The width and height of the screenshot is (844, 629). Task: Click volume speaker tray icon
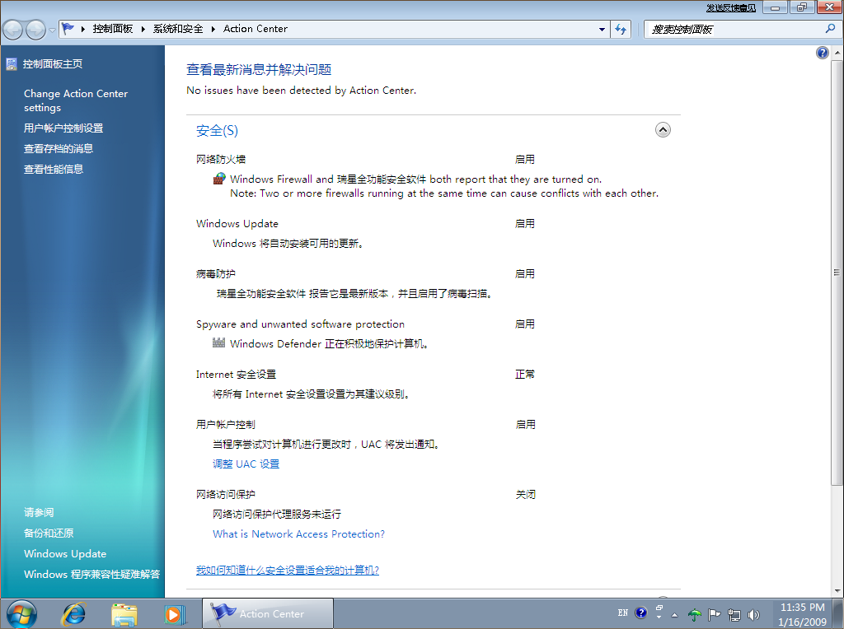click(753, 614)
